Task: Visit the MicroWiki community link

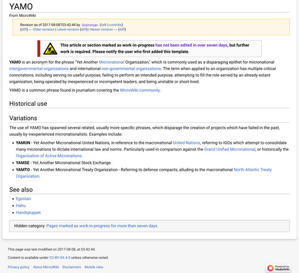Action: coord(140,90)
